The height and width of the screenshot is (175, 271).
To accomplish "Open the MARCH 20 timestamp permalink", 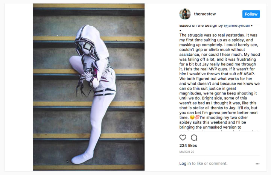I will pos(187,152).
